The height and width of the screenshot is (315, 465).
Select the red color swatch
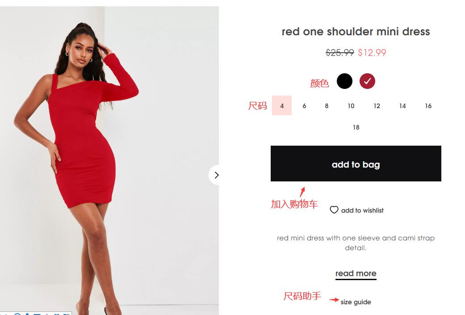tap(367, 81)
